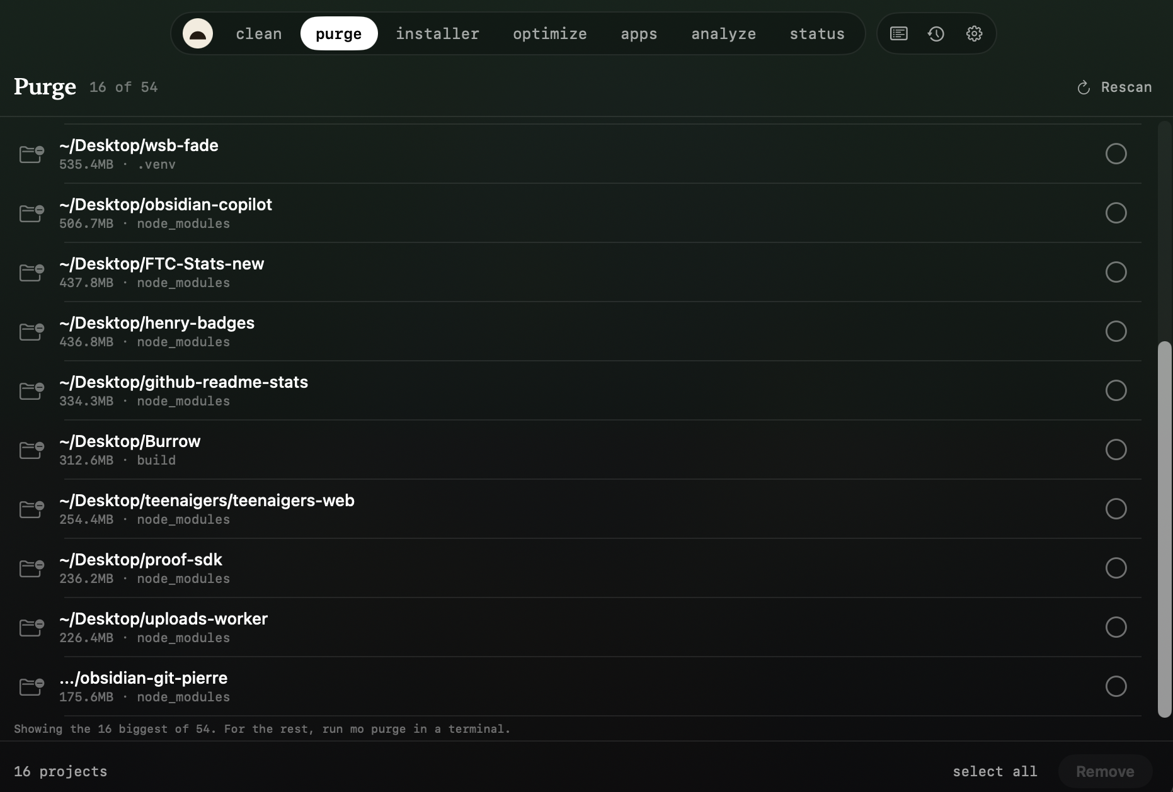Click folder icon for teenaigers-web
Image resolution: width=1173 pixels, height=792 pixels.
point(31,509)
